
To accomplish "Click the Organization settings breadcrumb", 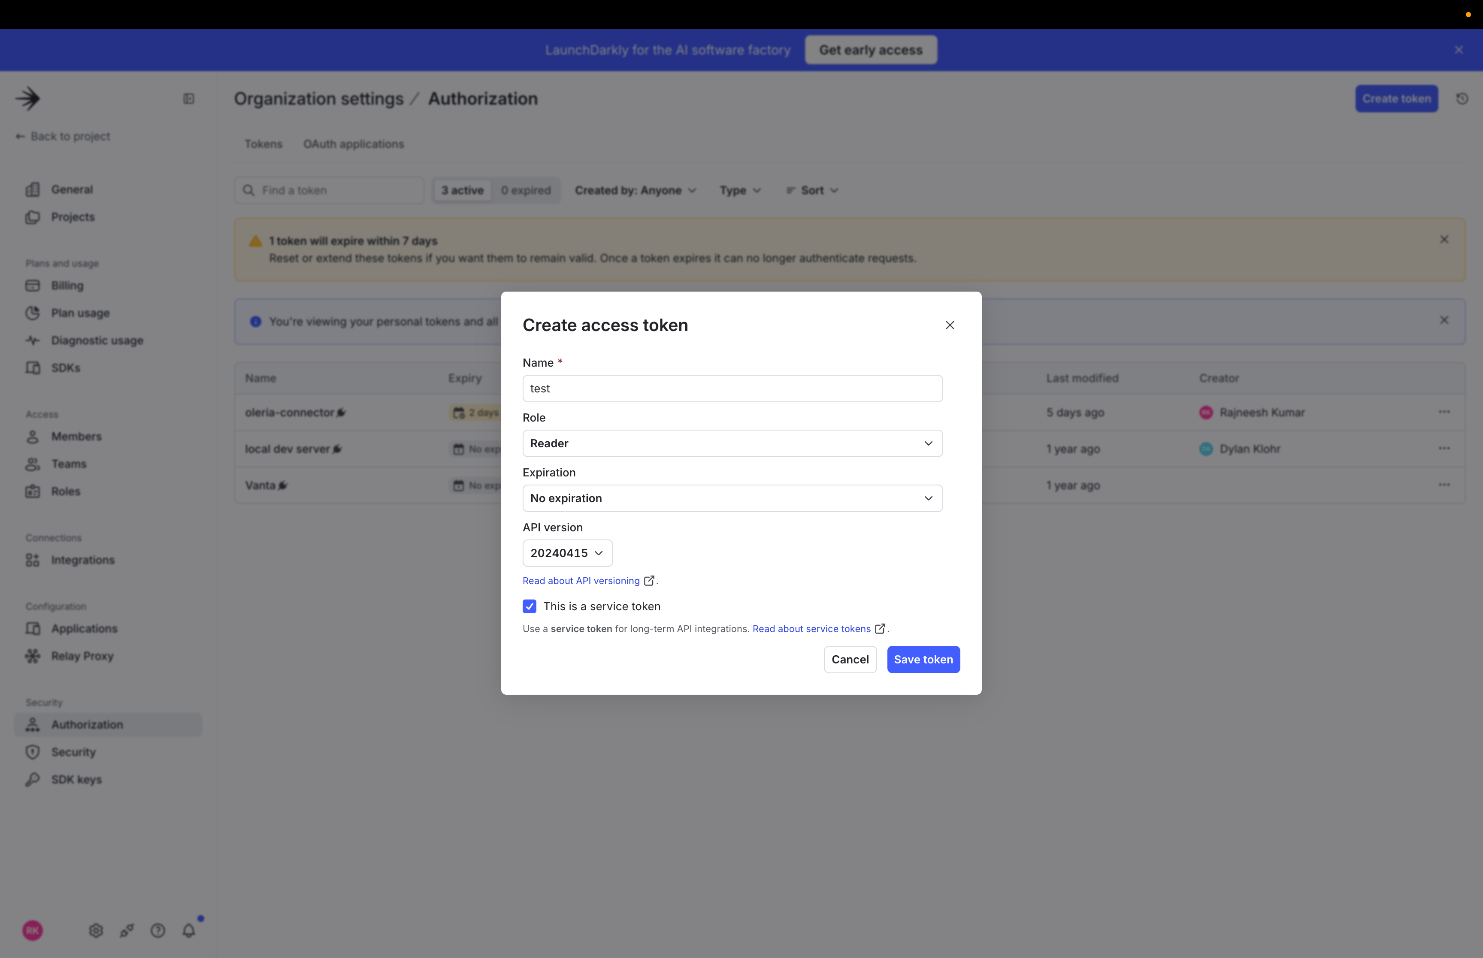I will point(319,99).
